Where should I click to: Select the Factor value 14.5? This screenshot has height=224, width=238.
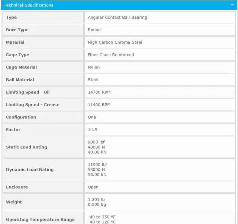pos(92,130)
